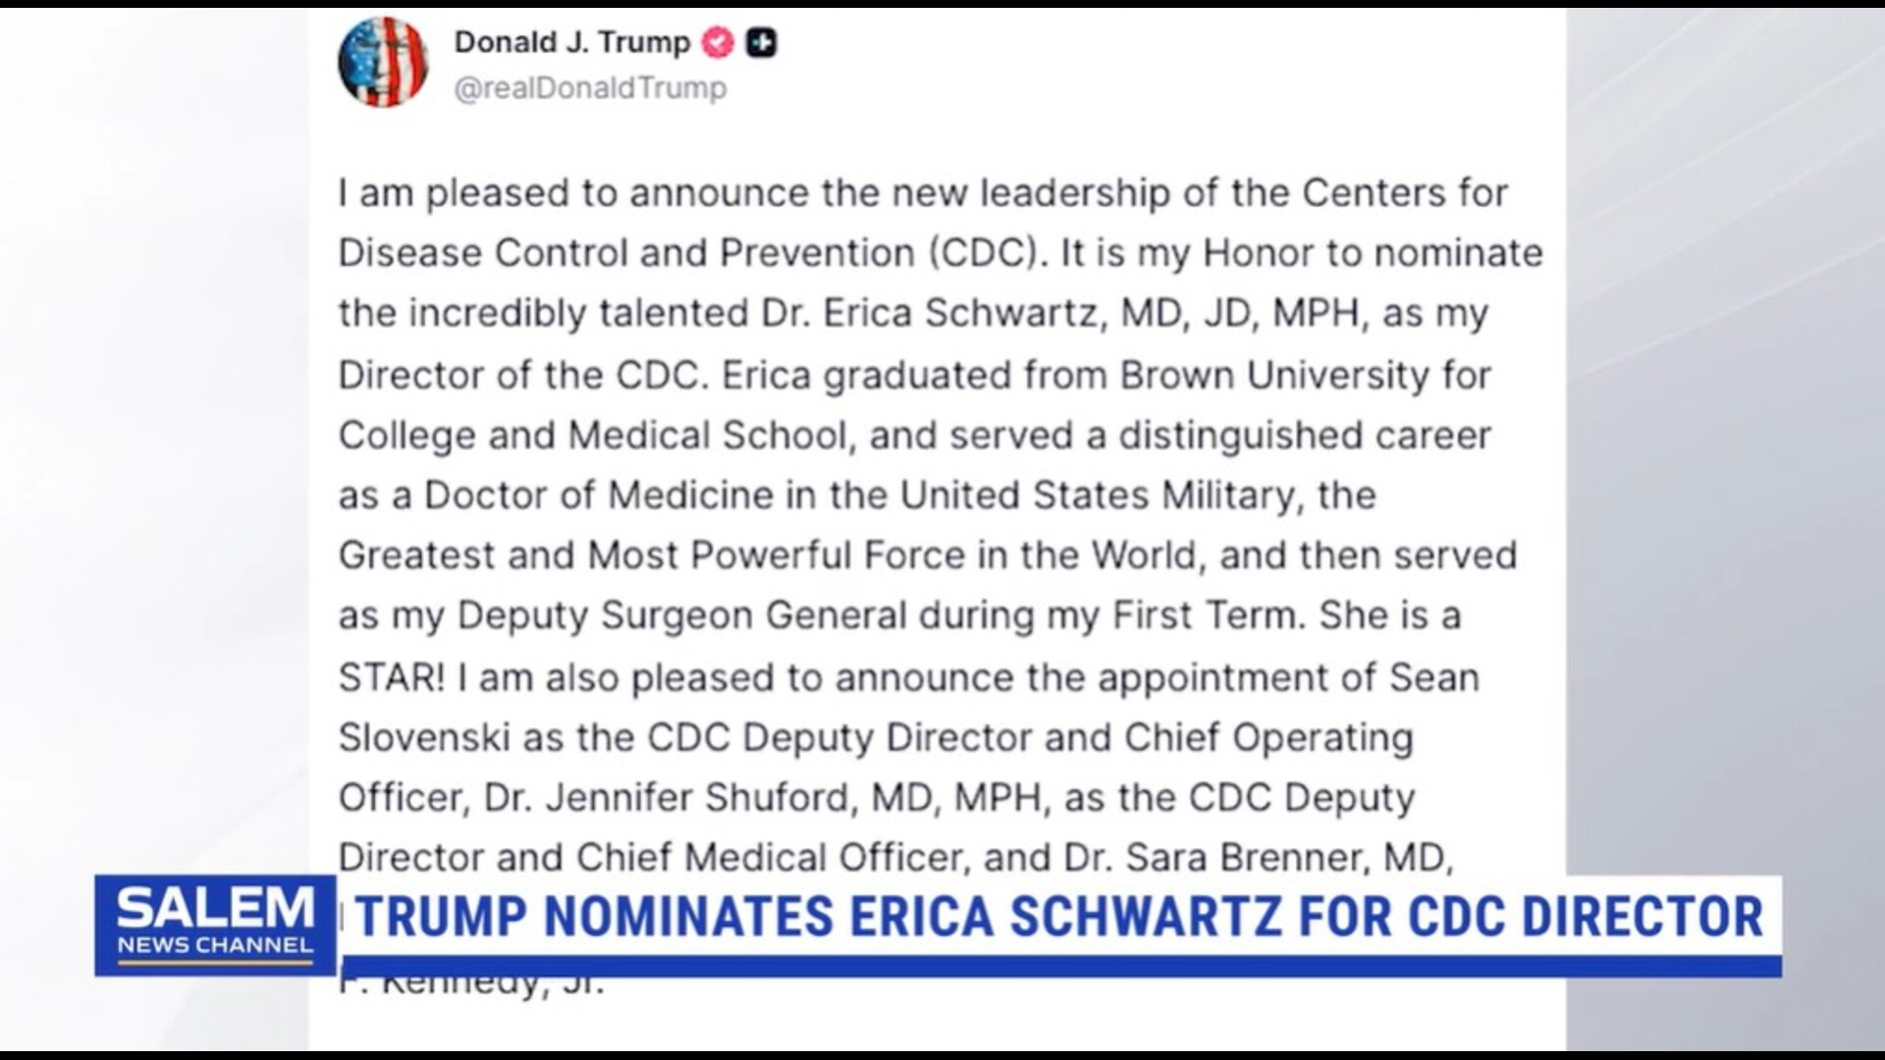Click 'Chief Operating' text in the post
This screenshot has height=1060, width=1885.
click(1267, 737)
